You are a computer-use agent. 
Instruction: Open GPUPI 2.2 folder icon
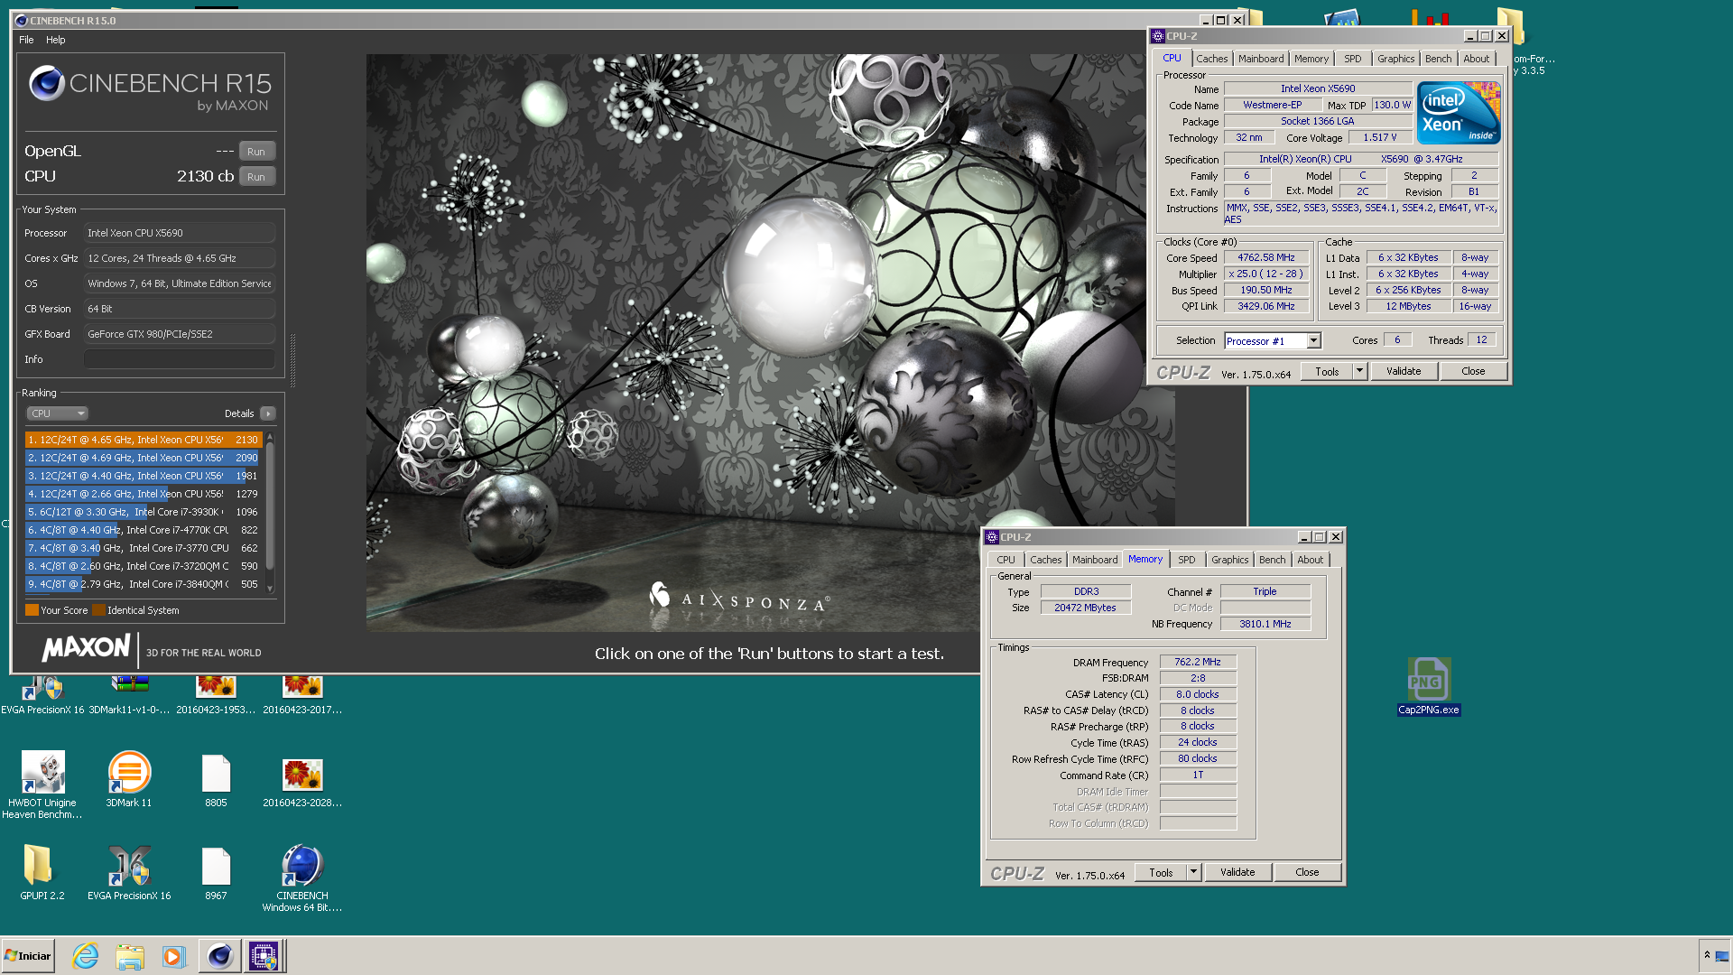coord(42,873)
